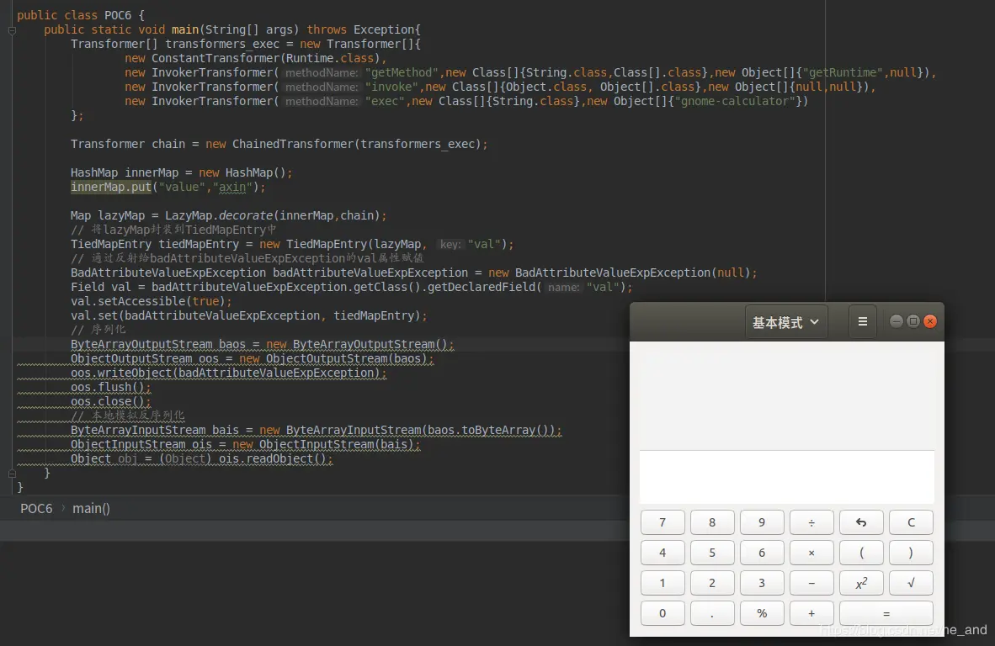Minimize the calculator window

point(896,321)
